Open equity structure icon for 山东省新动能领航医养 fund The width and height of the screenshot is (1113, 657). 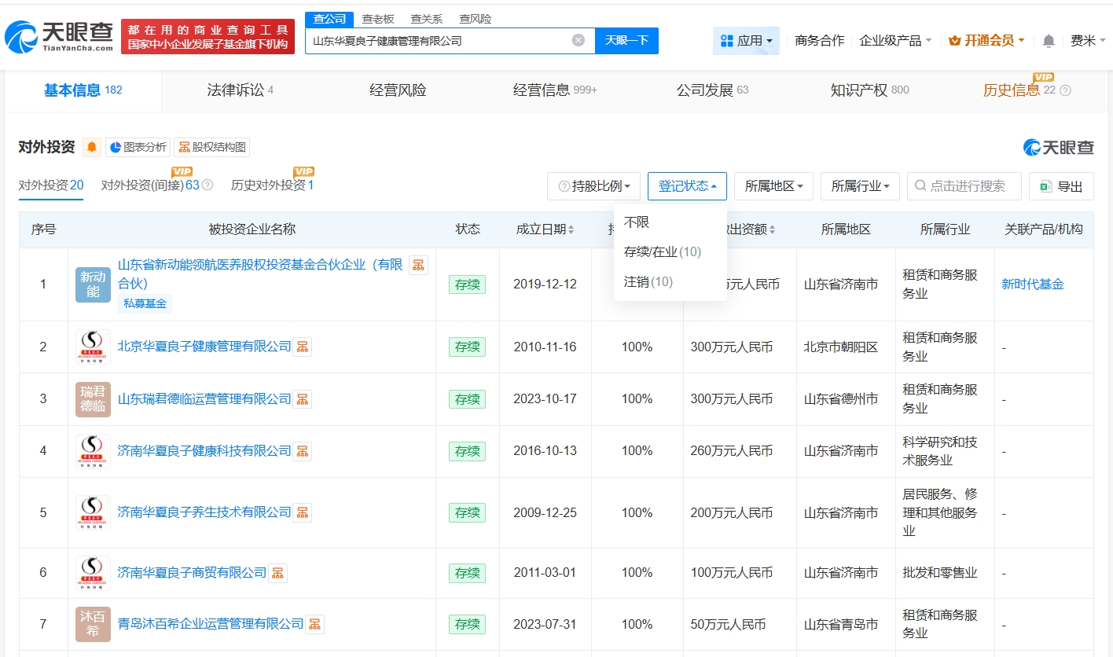[x=418, y=265]
